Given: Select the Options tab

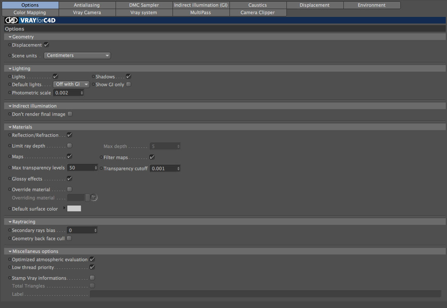Looking at the screenshot, I should pyautogui.click(x=30, y=5).
